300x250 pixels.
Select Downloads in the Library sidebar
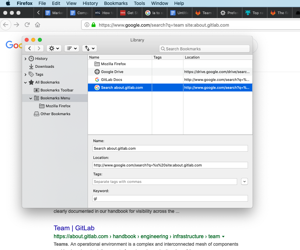click(44, 66)
